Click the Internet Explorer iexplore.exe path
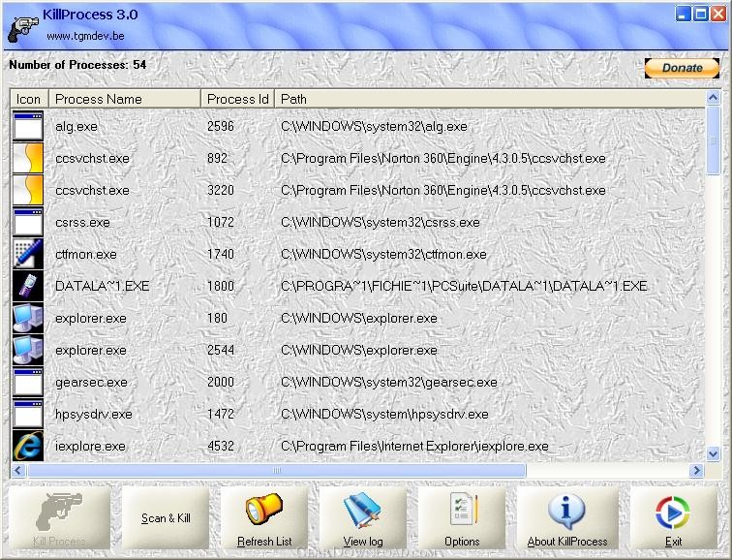732x560 pixels. tap(414, 447)
